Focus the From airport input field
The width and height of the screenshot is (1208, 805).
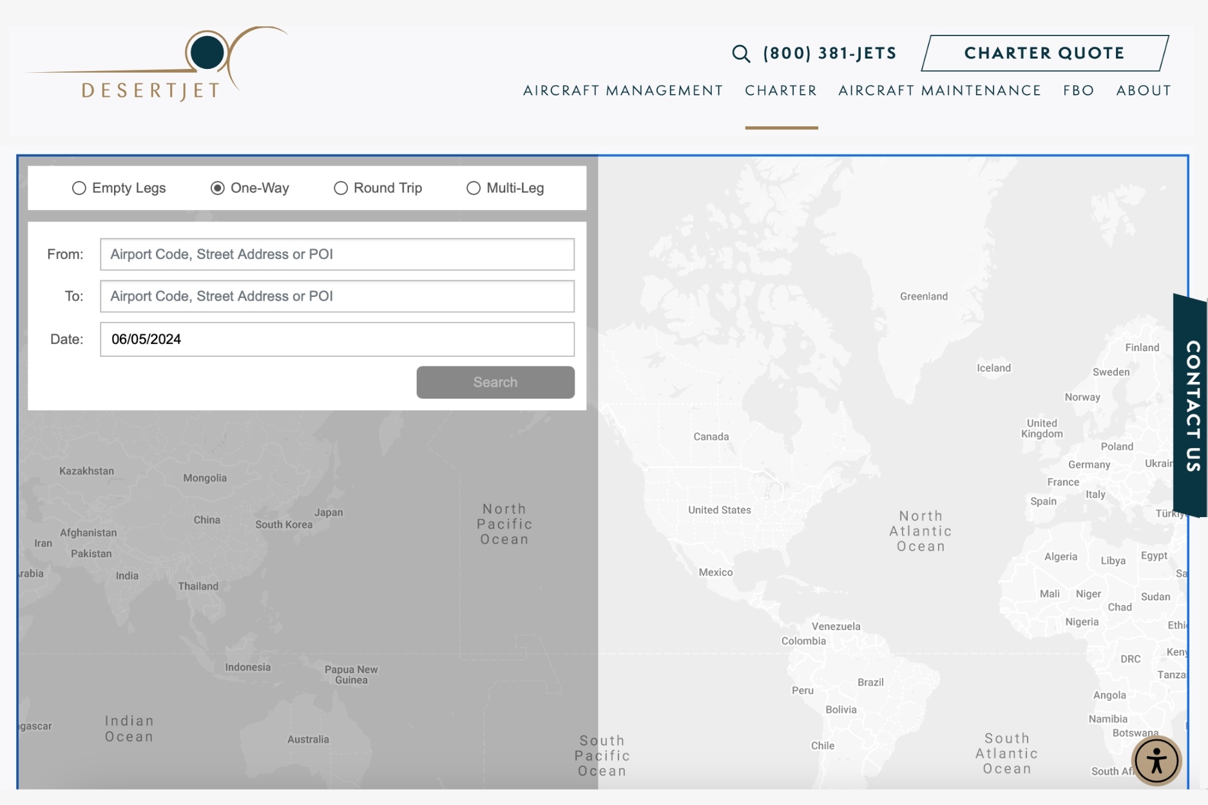pos(337,254)
